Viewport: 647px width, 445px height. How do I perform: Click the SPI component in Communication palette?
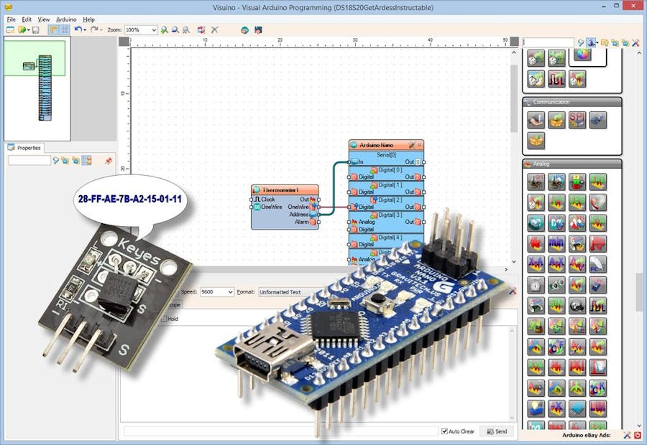pyautogui.click(x=577, y=120)
